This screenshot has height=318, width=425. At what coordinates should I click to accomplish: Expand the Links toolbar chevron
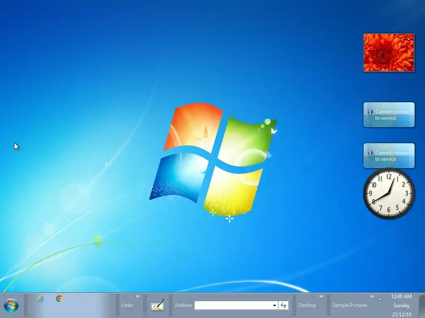point(138,296)
